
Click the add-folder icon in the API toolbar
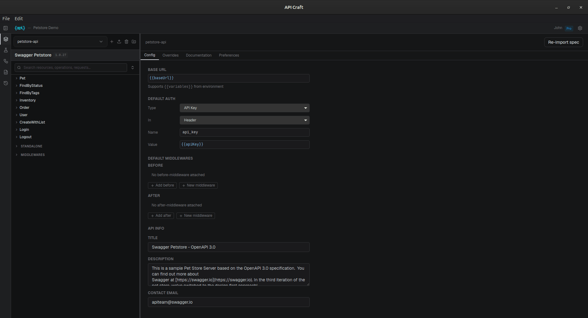pyautogui.click(x=134, y=42)
